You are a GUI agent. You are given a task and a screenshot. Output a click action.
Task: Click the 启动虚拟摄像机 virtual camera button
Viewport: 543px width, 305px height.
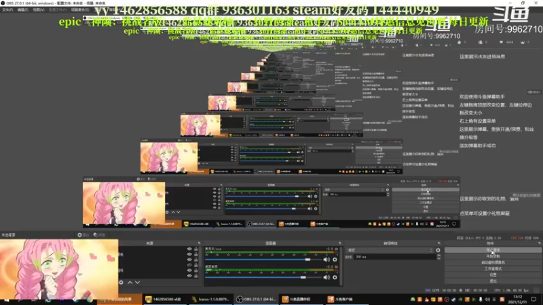(x=493, y=262)
